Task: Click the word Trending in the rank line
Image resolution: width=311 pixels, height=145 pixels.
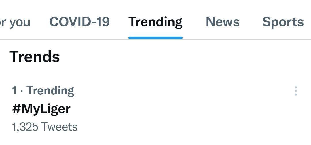Action: click(x=50, y=91)
